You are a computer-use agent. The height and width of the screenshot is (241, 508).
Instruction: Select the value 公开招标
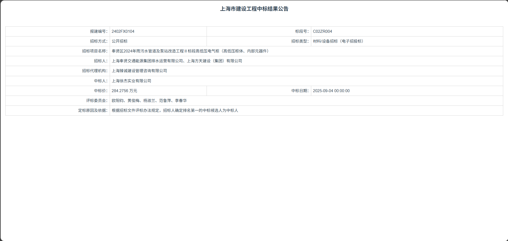tap(120, 41)
